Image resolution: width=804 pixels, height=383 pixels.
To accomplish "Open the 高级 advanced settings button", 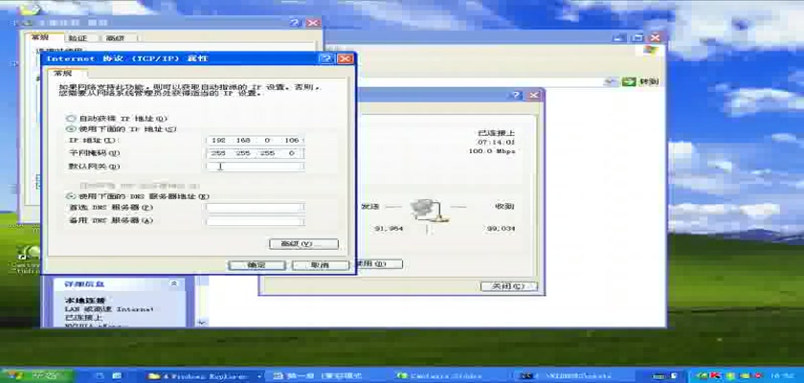I will tap(303, 244).
